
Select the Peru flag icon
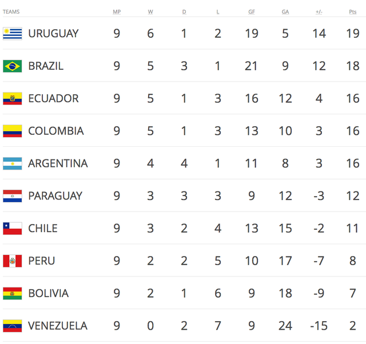pyautogui.click(x=13, y=261)
